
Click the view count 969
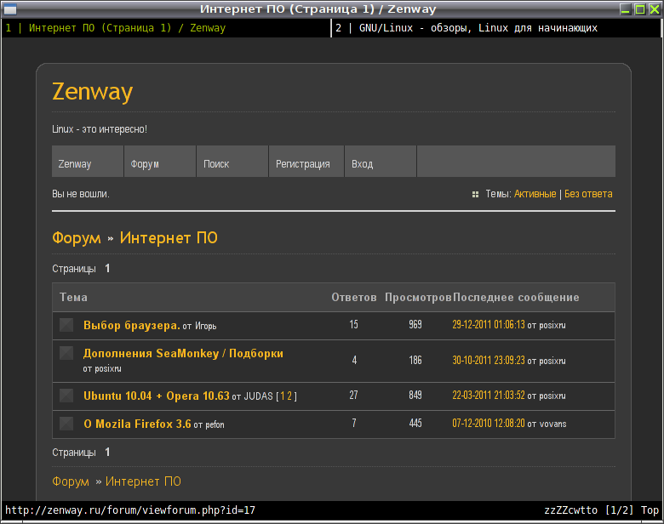coord(415,325)
